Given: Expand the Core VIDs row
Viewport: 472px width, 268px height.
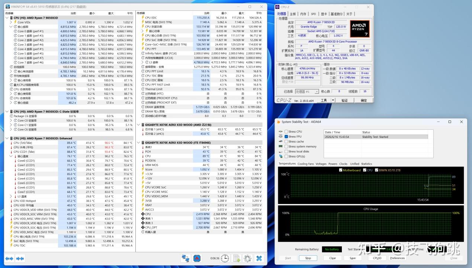Looking at the screenshot, I should 11,22.
